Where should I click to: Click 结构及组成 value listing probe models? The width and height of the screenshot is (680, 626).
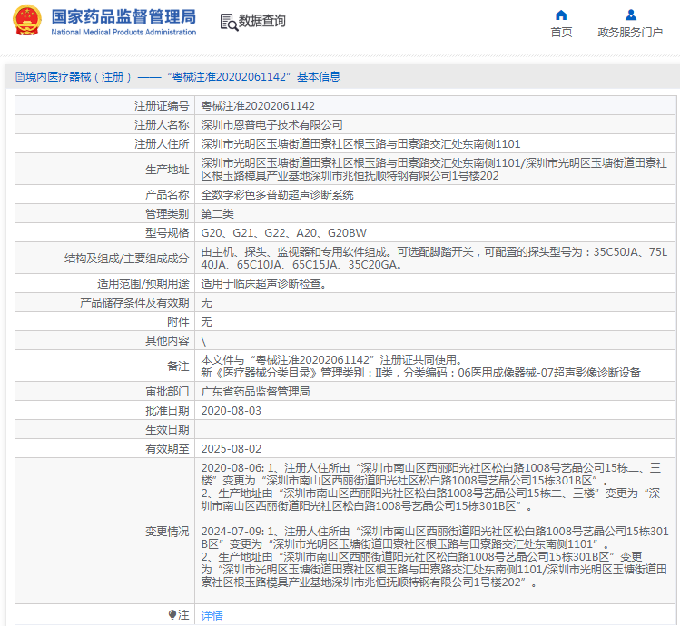point(435,258)
